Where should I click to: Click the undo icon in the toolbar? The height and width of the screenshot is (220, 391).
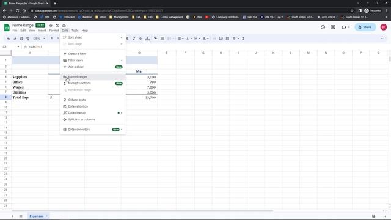click(9, 38)
